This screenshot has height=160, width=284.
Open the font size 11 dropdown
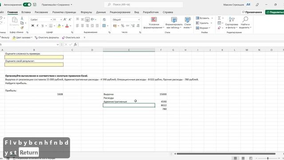61,20
